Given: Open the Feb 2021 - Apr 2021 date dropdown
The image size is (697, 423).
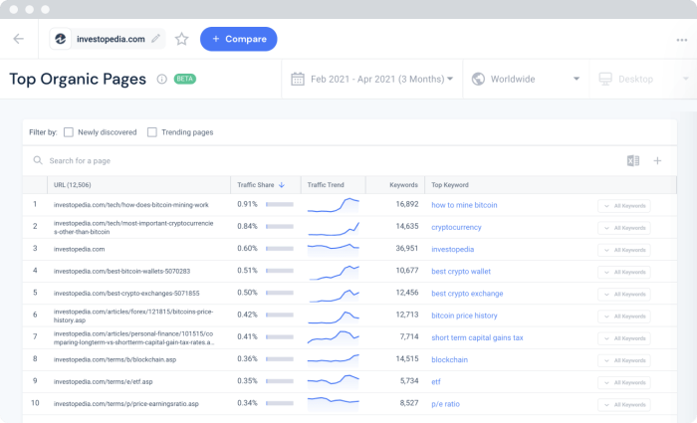Looking at the screenshot, I should click(371, 79).
